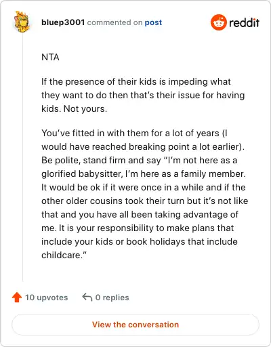Click the paragraph starting "If the presence"
271x347 pixels.
(143, 95)
